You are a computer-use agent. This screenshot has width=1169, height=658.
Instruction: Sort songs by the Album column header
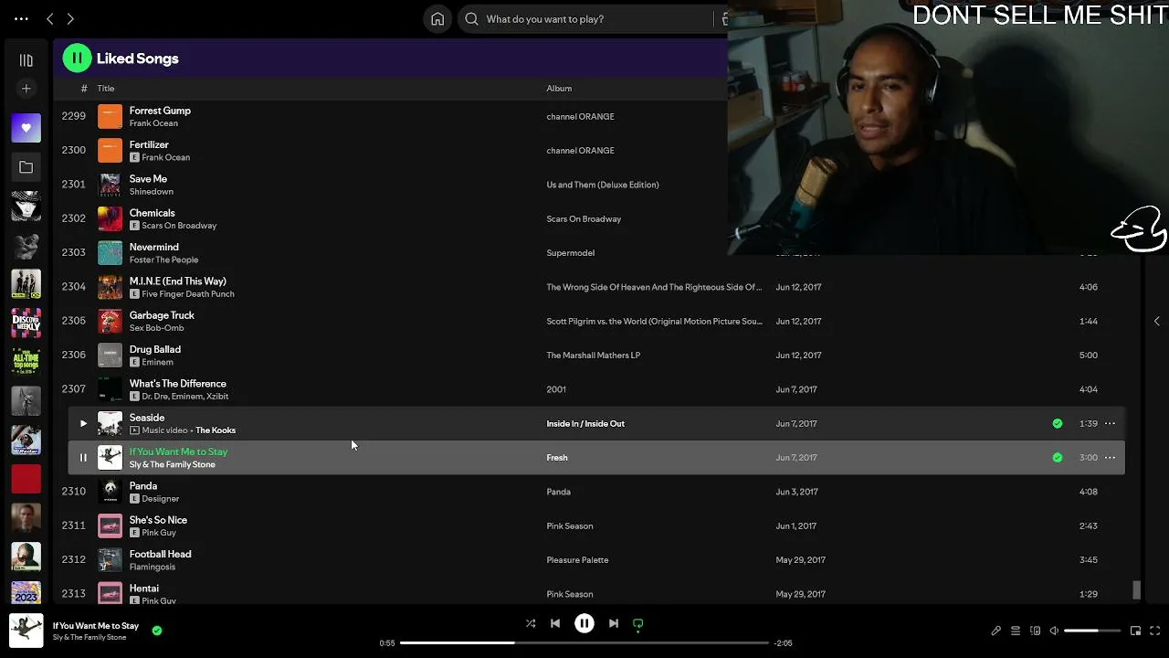pos(559,89)
